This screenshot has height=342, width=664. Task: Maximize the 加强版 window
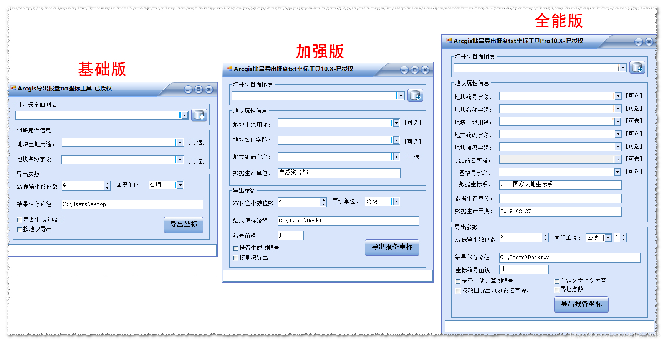[x=415, y=70]
